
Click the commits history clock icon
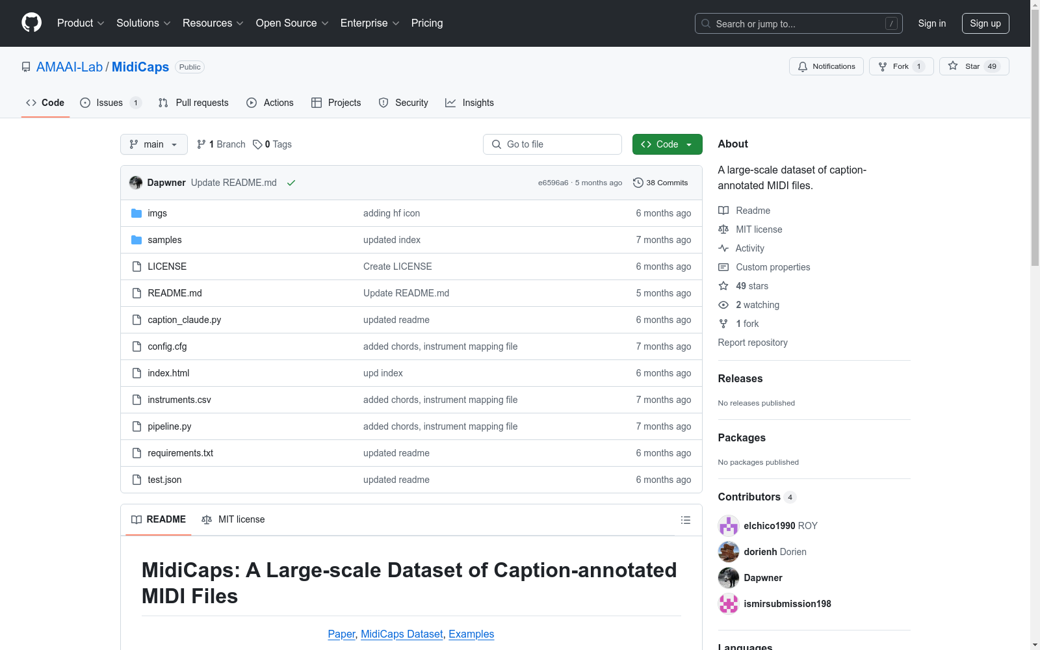click(638, 183)
